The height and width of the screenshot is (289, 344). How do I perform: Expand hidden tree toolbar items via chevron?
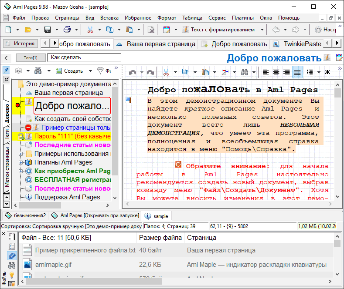tap(116, 67)
